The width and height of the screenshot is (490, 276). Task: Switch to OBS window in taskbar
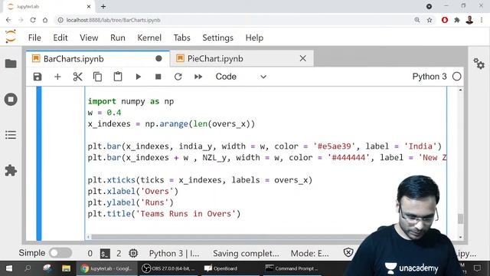tap(168, 268)
